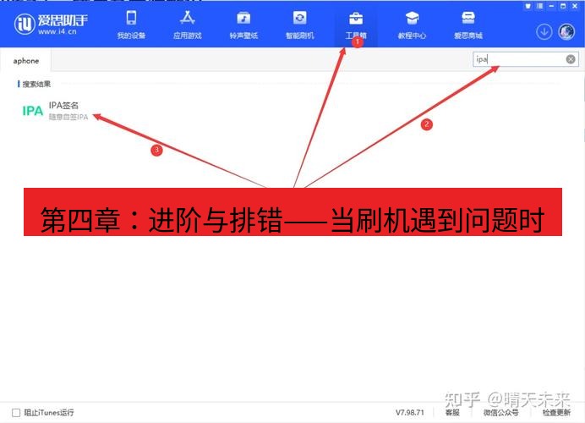Open the 爱思商城 store section
Image resolution: width=585 pixels, height=423 pixels.
click(468, 25)
